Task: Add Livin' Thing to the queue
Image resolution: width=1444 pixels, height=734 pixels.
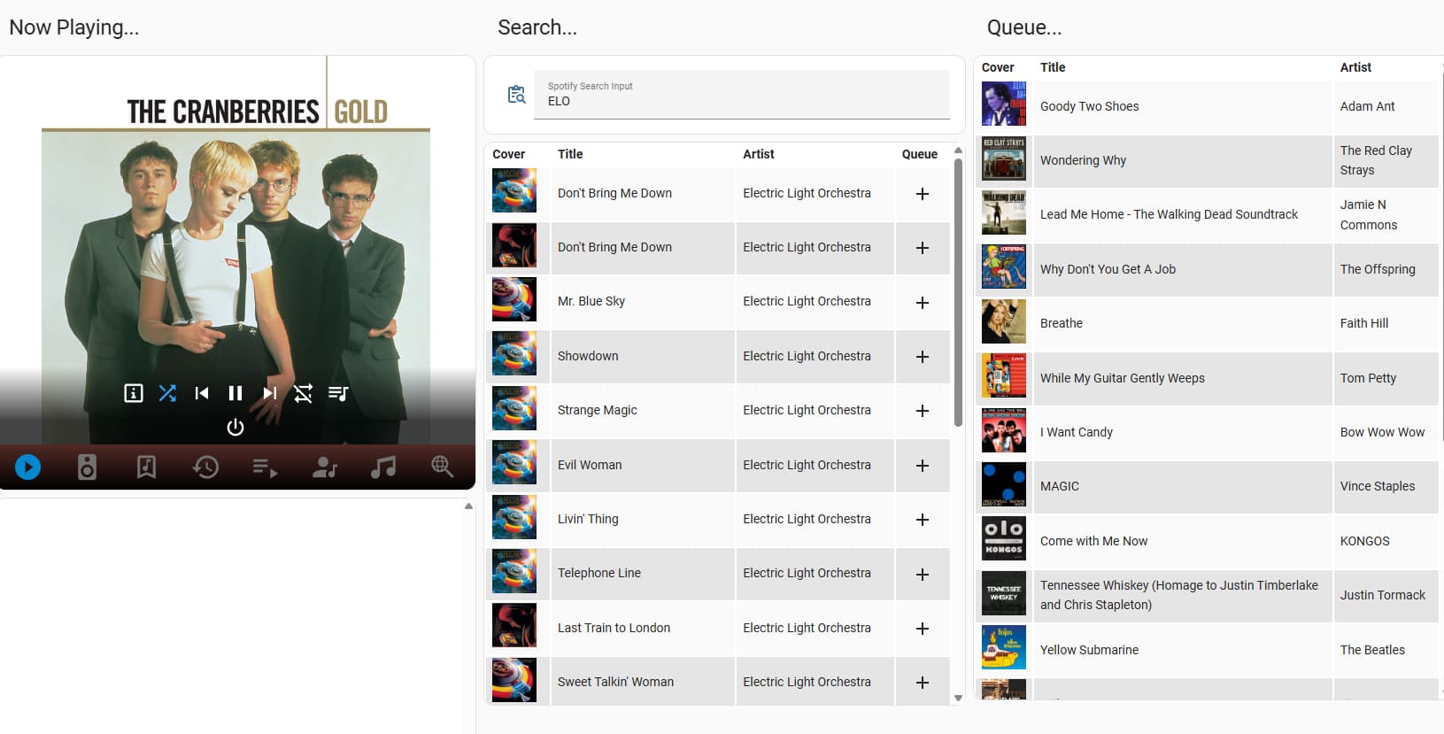Action: click(x=923, y=520)
